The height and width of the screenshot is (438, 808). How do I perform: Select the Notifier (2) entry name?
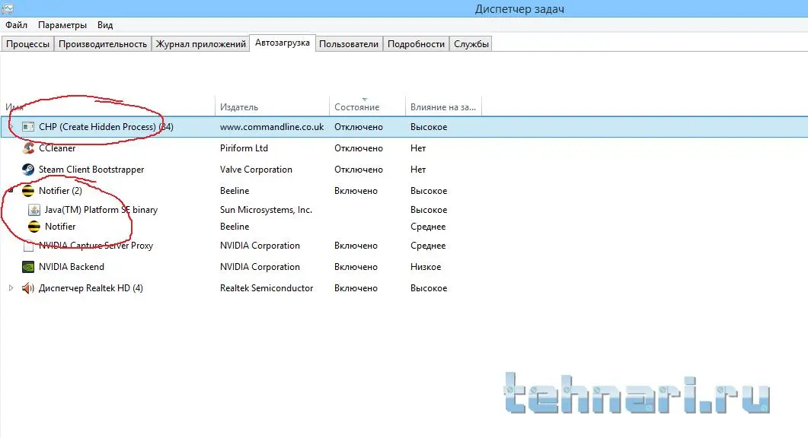point(60,191)
